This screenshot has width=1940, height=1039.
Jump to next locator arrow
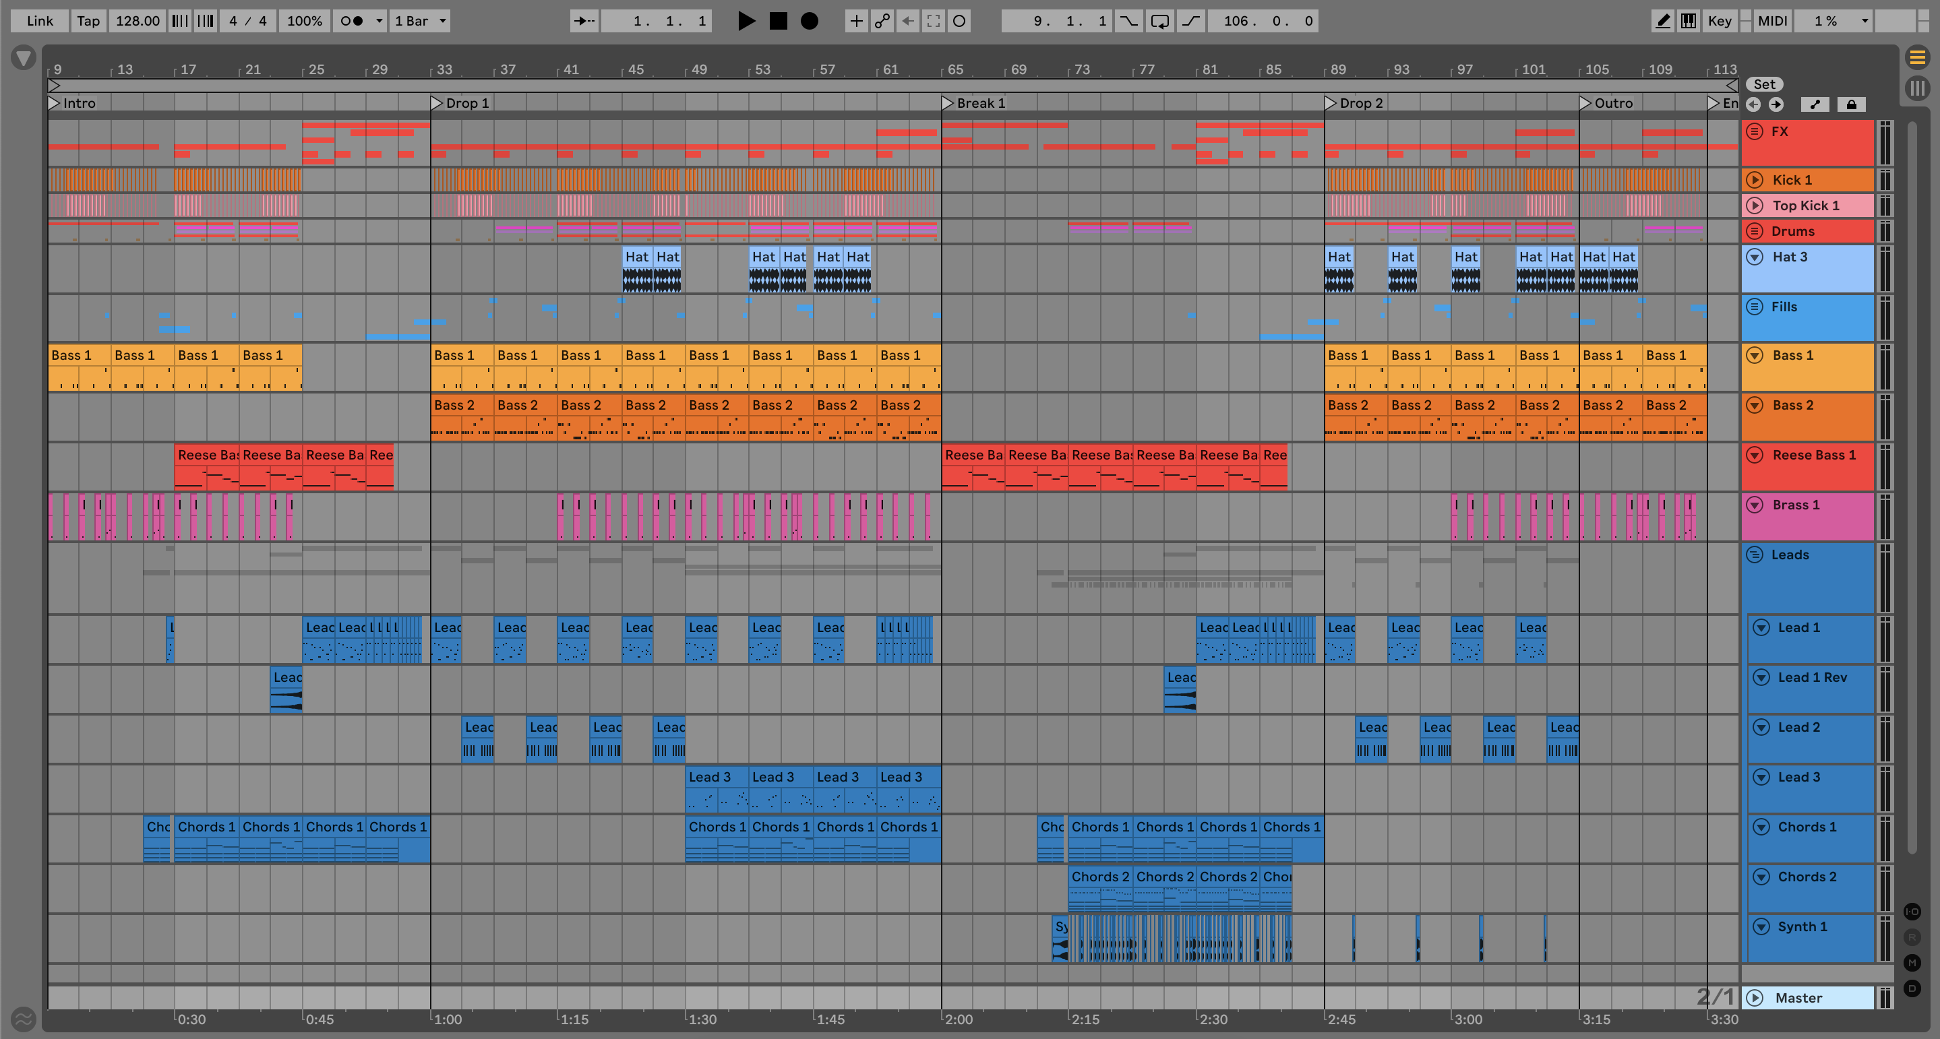pos(1776,104)
